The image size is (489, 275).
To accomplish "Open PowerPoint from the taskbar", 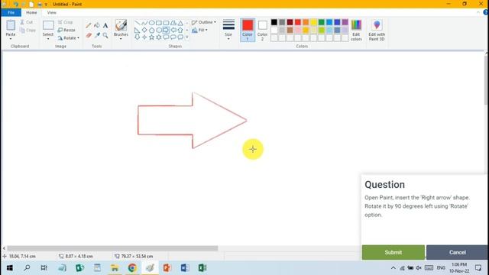I will pyautogui.click(x=167, y=268).
